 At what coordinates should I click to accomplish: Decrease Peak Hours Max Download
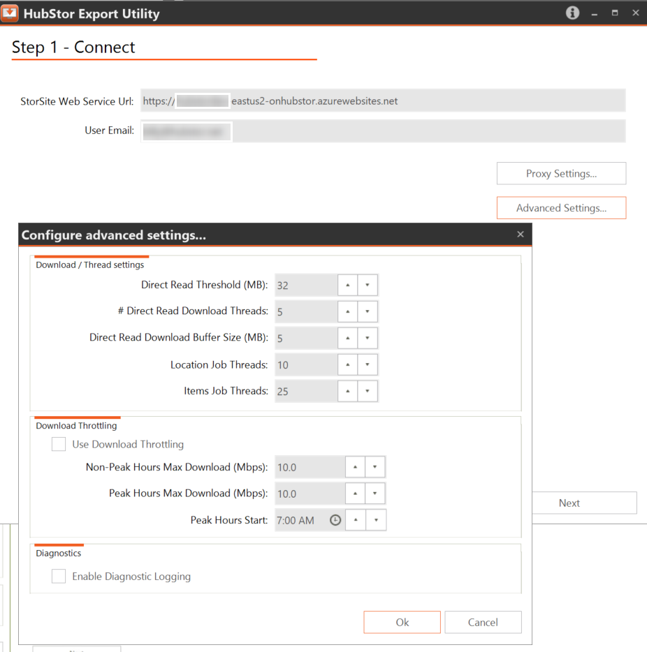pos(375,493)
